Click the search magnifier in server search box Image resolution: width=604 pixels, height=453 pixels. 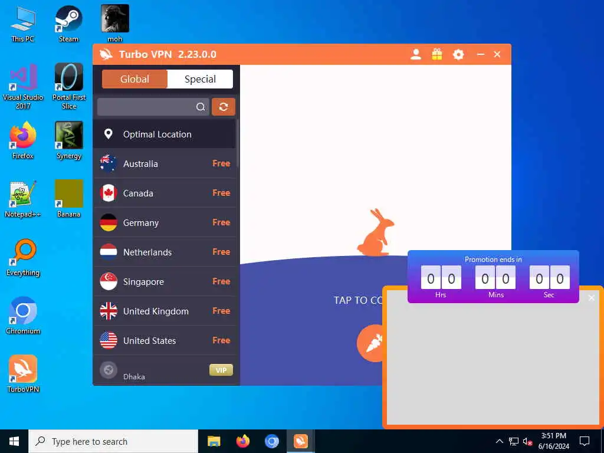coord(201,107)
